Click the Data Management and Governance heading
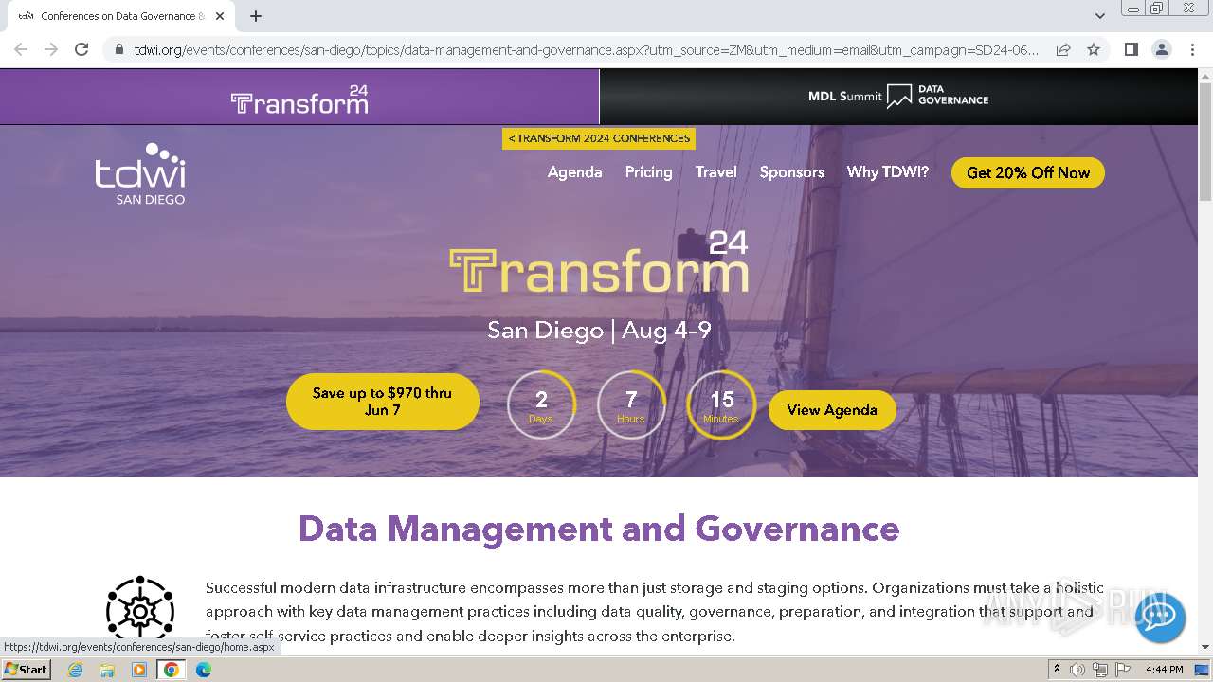The width and height of the screenshot is (1213, 682). (x=599, y=529)
